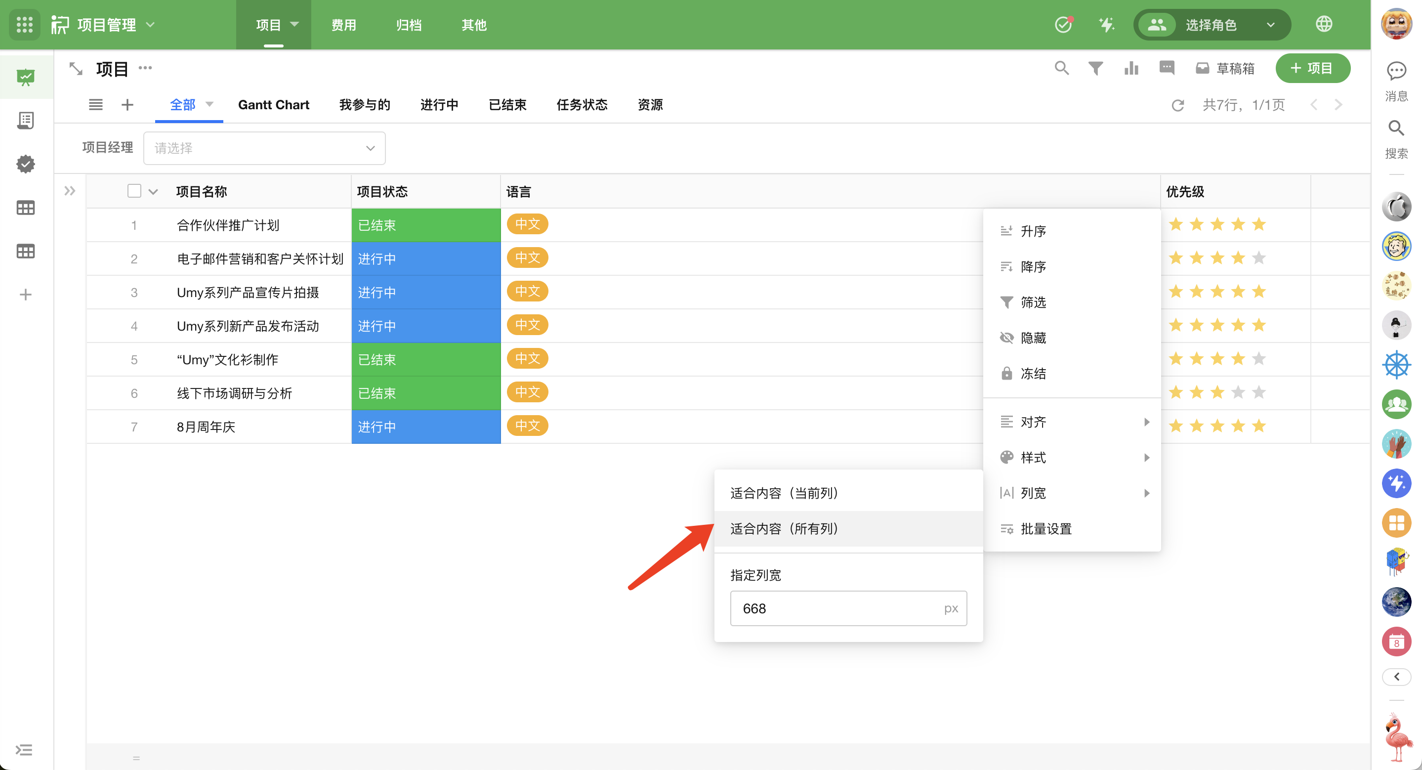This screenshot has width=1422, height=770.
Task: Select 适合内容（所有列）menu option
Action: (x=785, y=529)
